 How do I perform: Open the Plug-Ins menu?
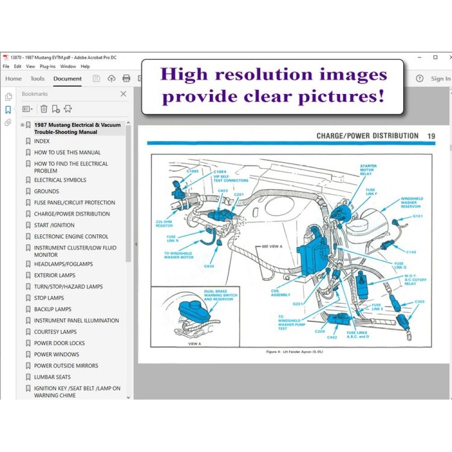point(47,66)
